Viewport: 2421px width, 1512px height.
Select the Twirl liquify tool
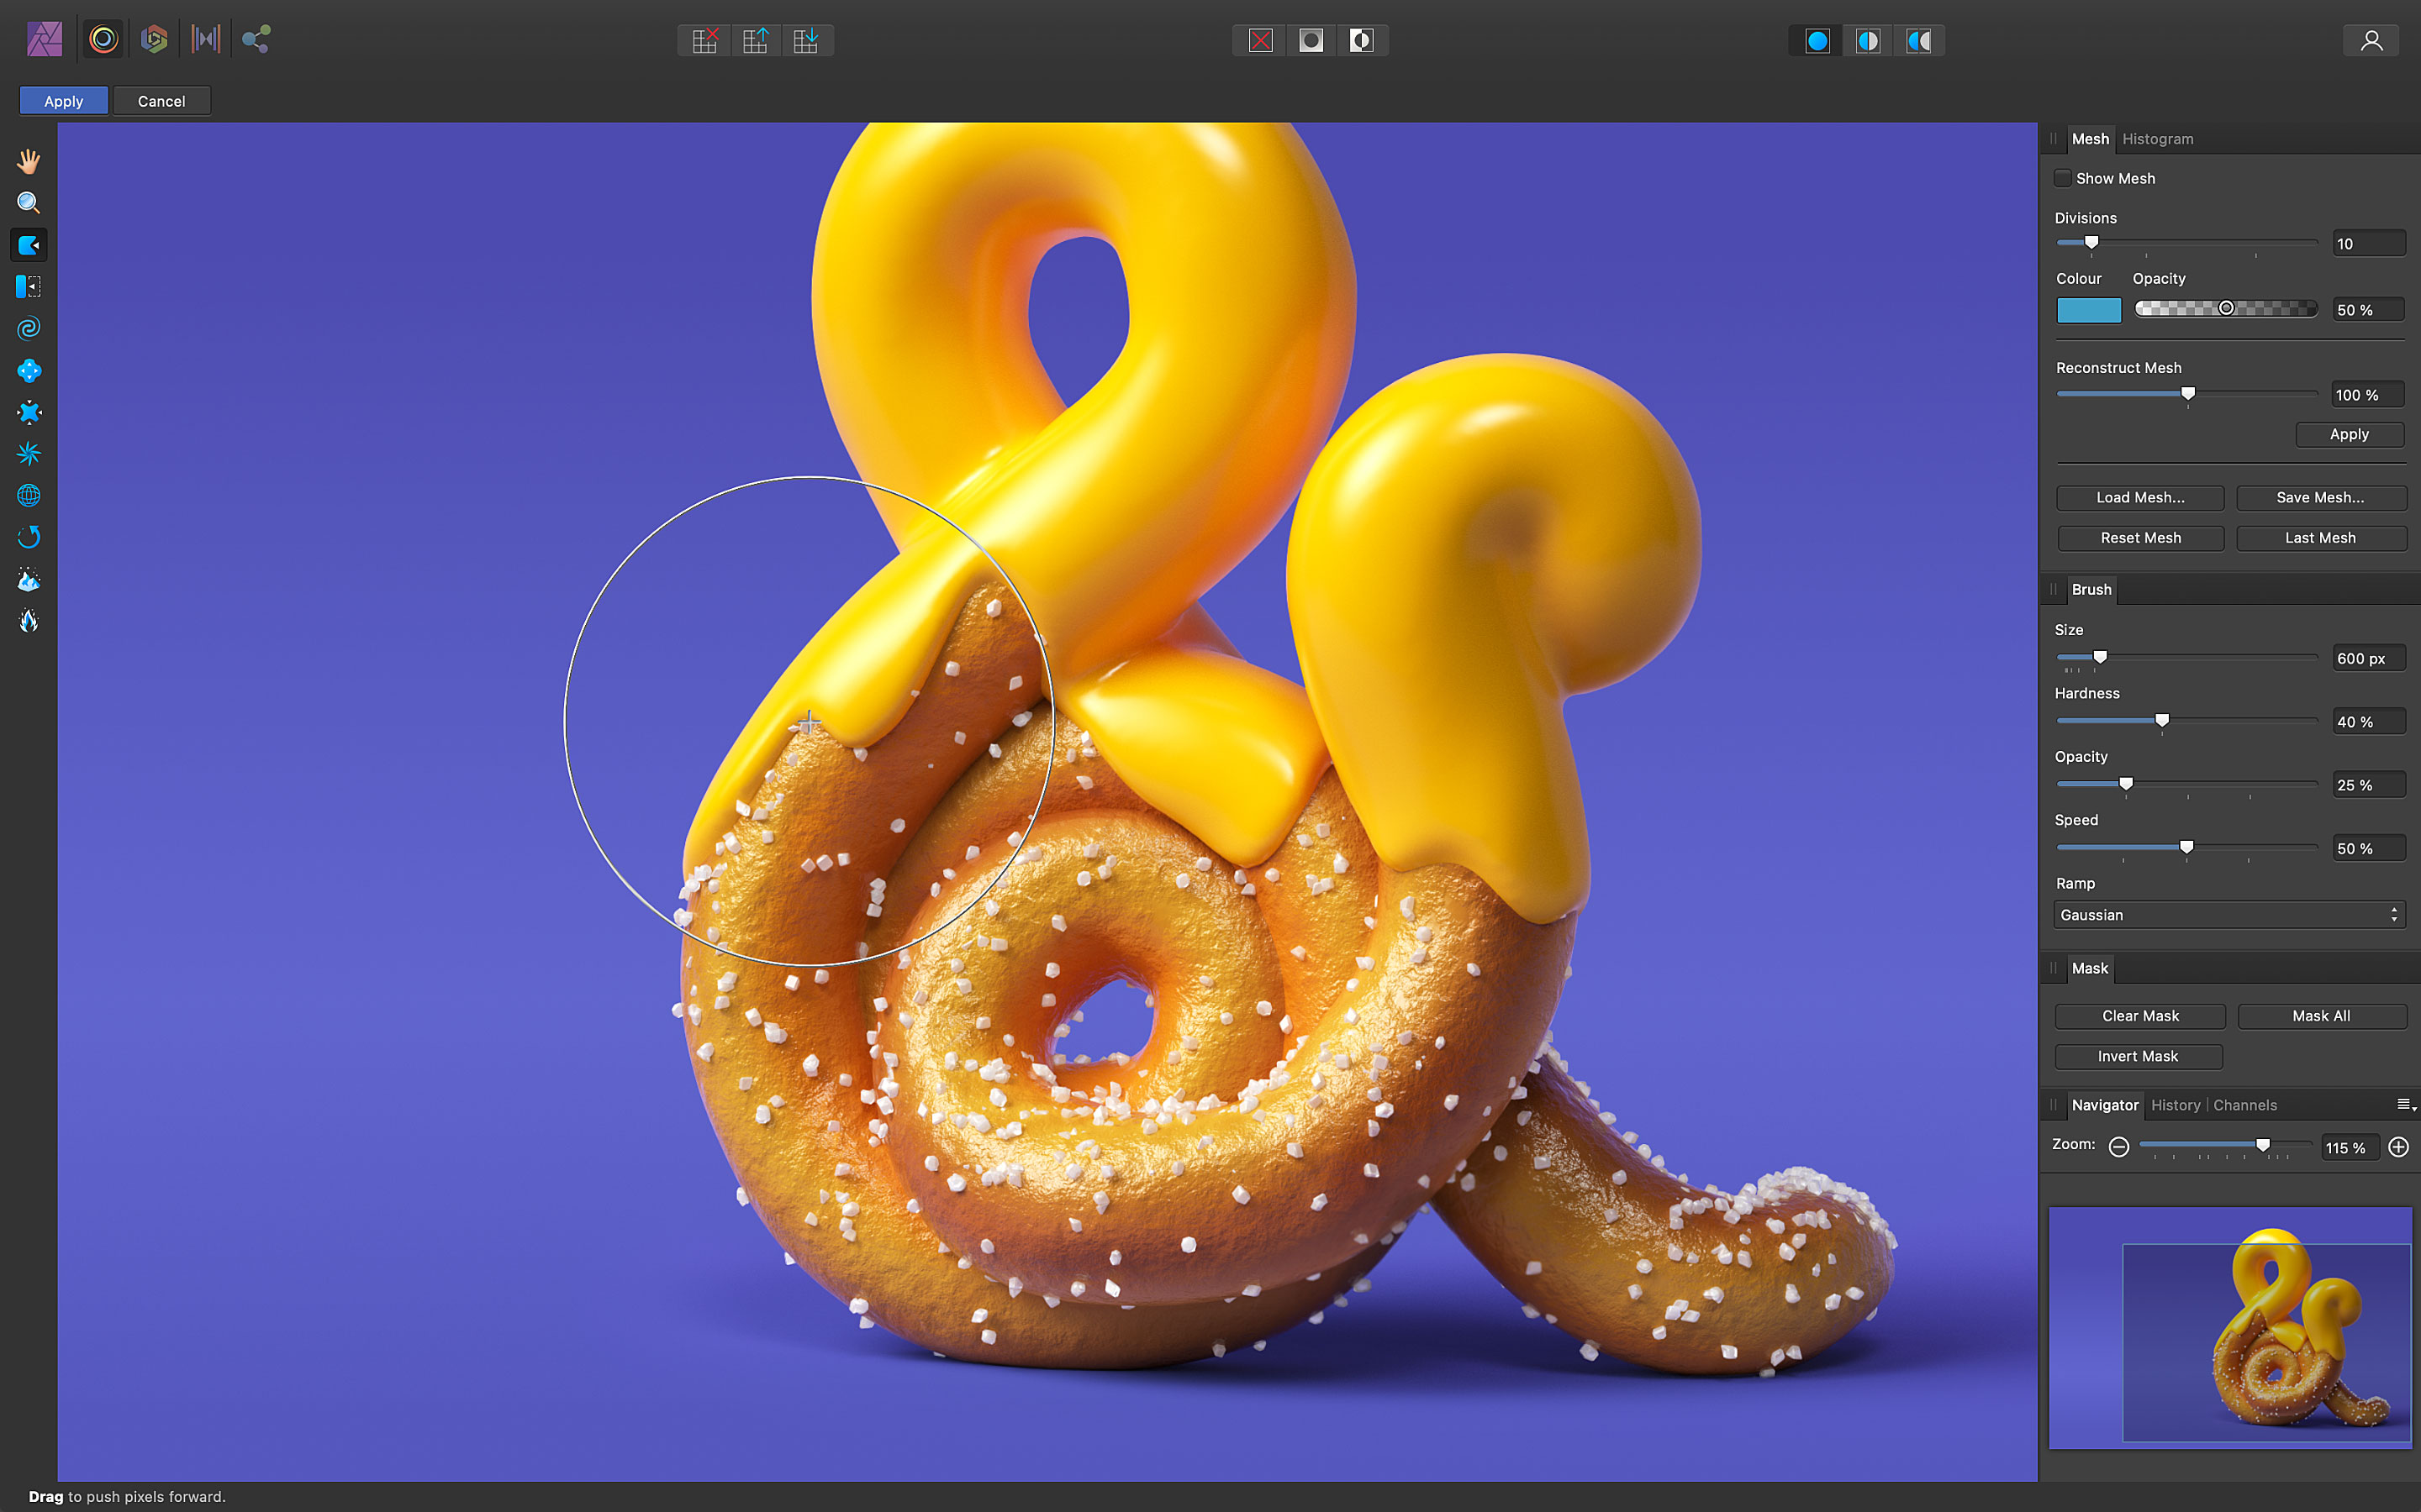tap(29, 328)
